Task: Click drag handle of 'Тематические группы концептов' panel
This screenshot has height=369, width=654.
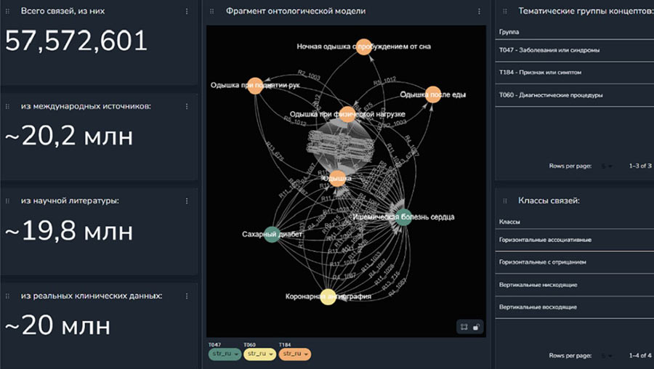Action: tap(504, 12)
